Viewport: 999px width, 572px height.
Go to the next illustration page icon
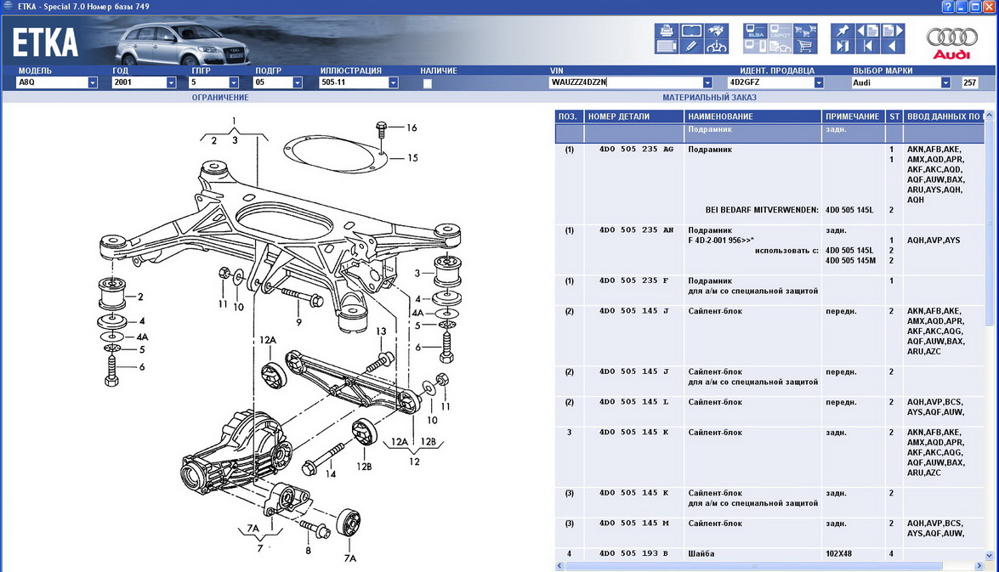(893, 31)
